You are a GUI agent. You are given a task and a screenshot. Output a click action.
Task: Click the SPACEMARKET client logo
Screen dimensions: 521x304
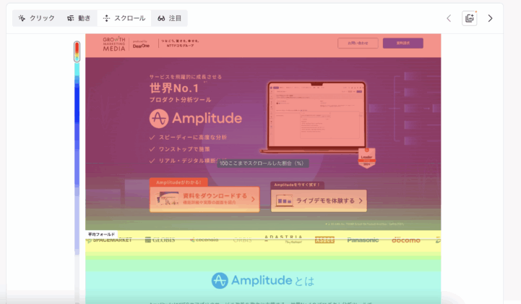tap(109, 240)
